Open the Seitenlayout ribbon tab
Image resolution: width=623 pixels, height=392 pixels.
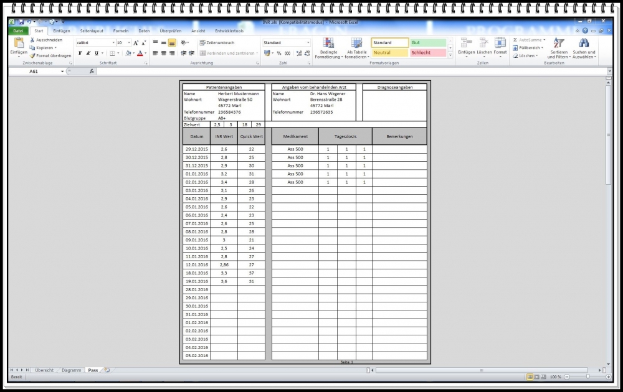click(x=90, y=30)
